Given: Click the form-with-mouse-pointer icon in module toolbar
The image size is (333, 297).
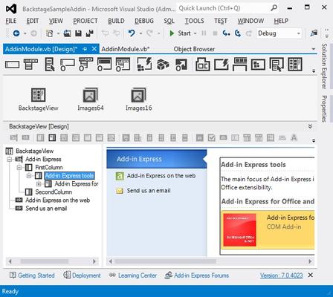Looking at the screenshot, I should pyautogui.click(x=277, y=65).
